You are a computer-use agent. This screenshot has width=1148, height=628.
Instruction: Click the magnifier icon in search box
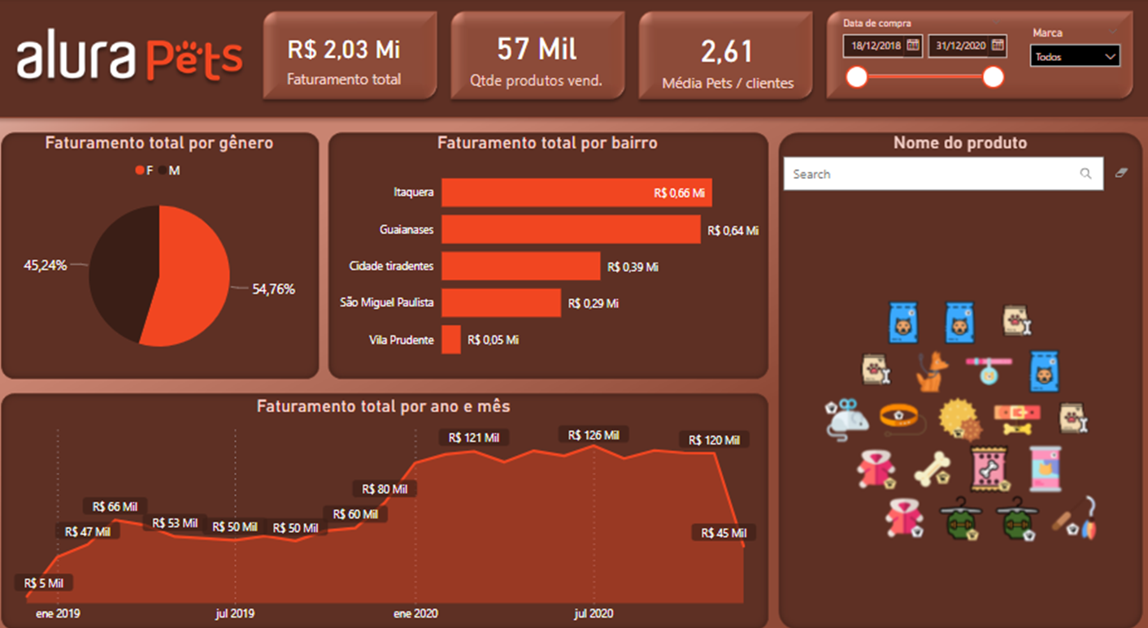pyautogui.click(x=1085, y=174)
